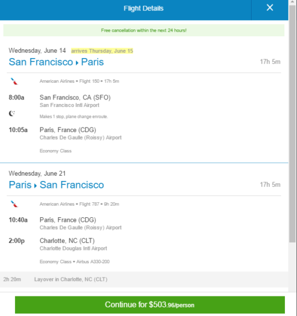Click Makes 1 stop, plane change note
This screenshot has height=316, width=297.
pos(74,117)
